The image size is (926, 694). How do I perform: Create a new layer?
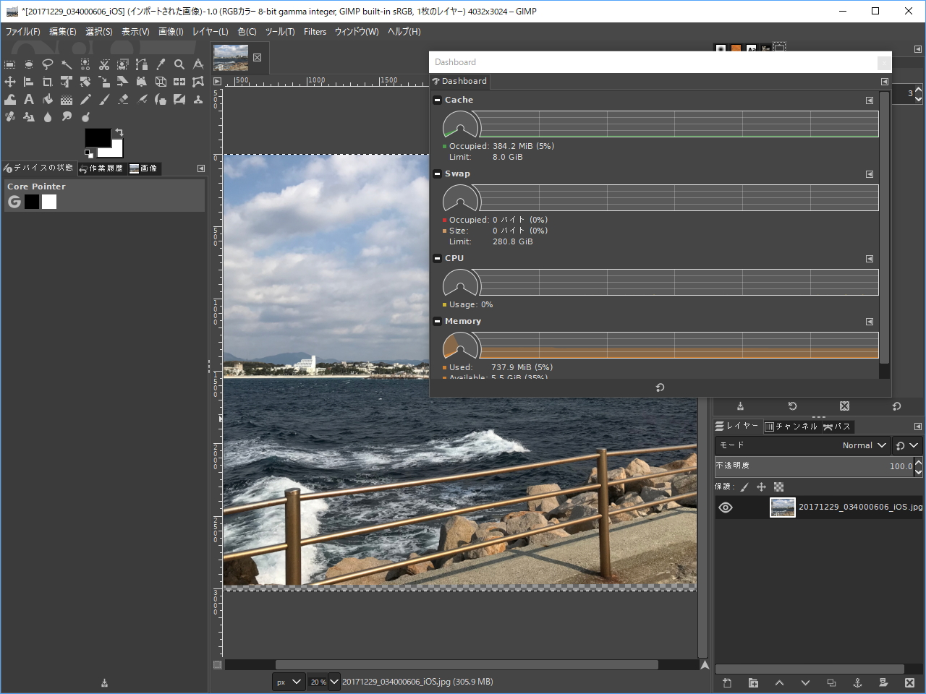pyautogui.click(x=726, y=682)
